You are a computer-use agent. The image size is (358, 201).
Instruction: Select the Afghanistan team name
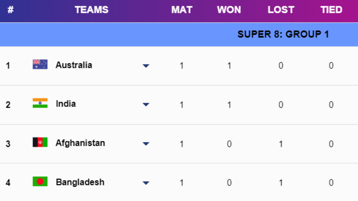[x=80, y=143]
